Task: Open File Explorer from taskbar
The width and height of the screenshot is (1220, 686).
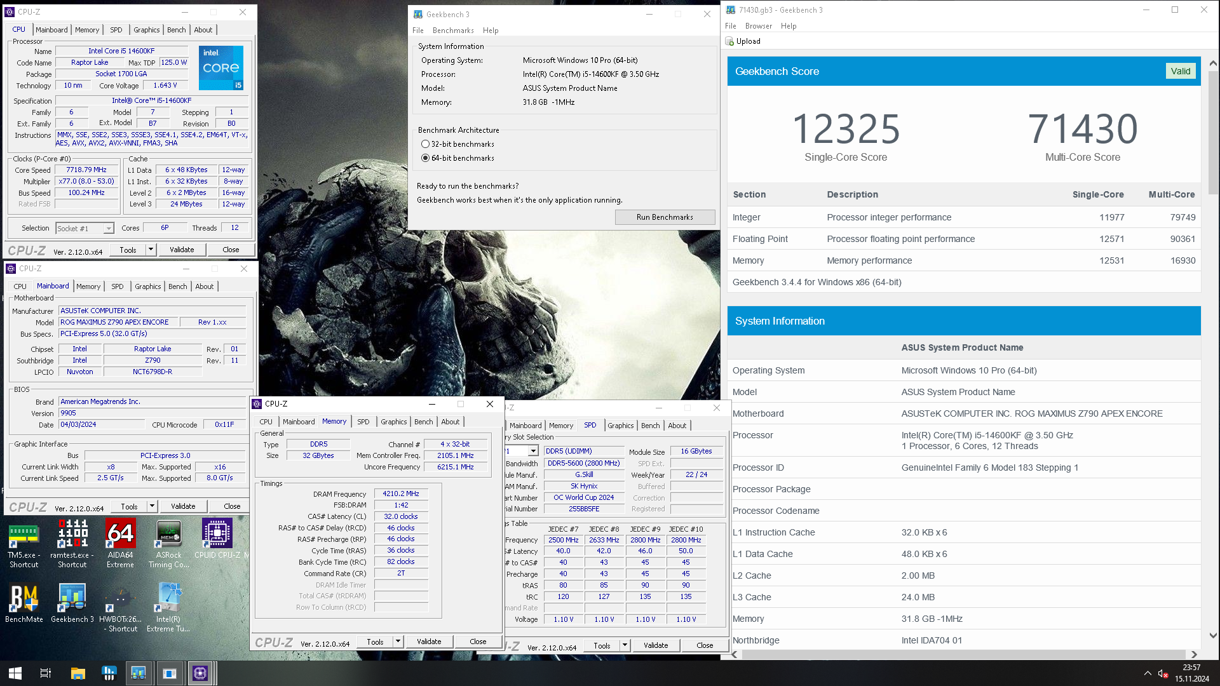Action: point(78,673)
